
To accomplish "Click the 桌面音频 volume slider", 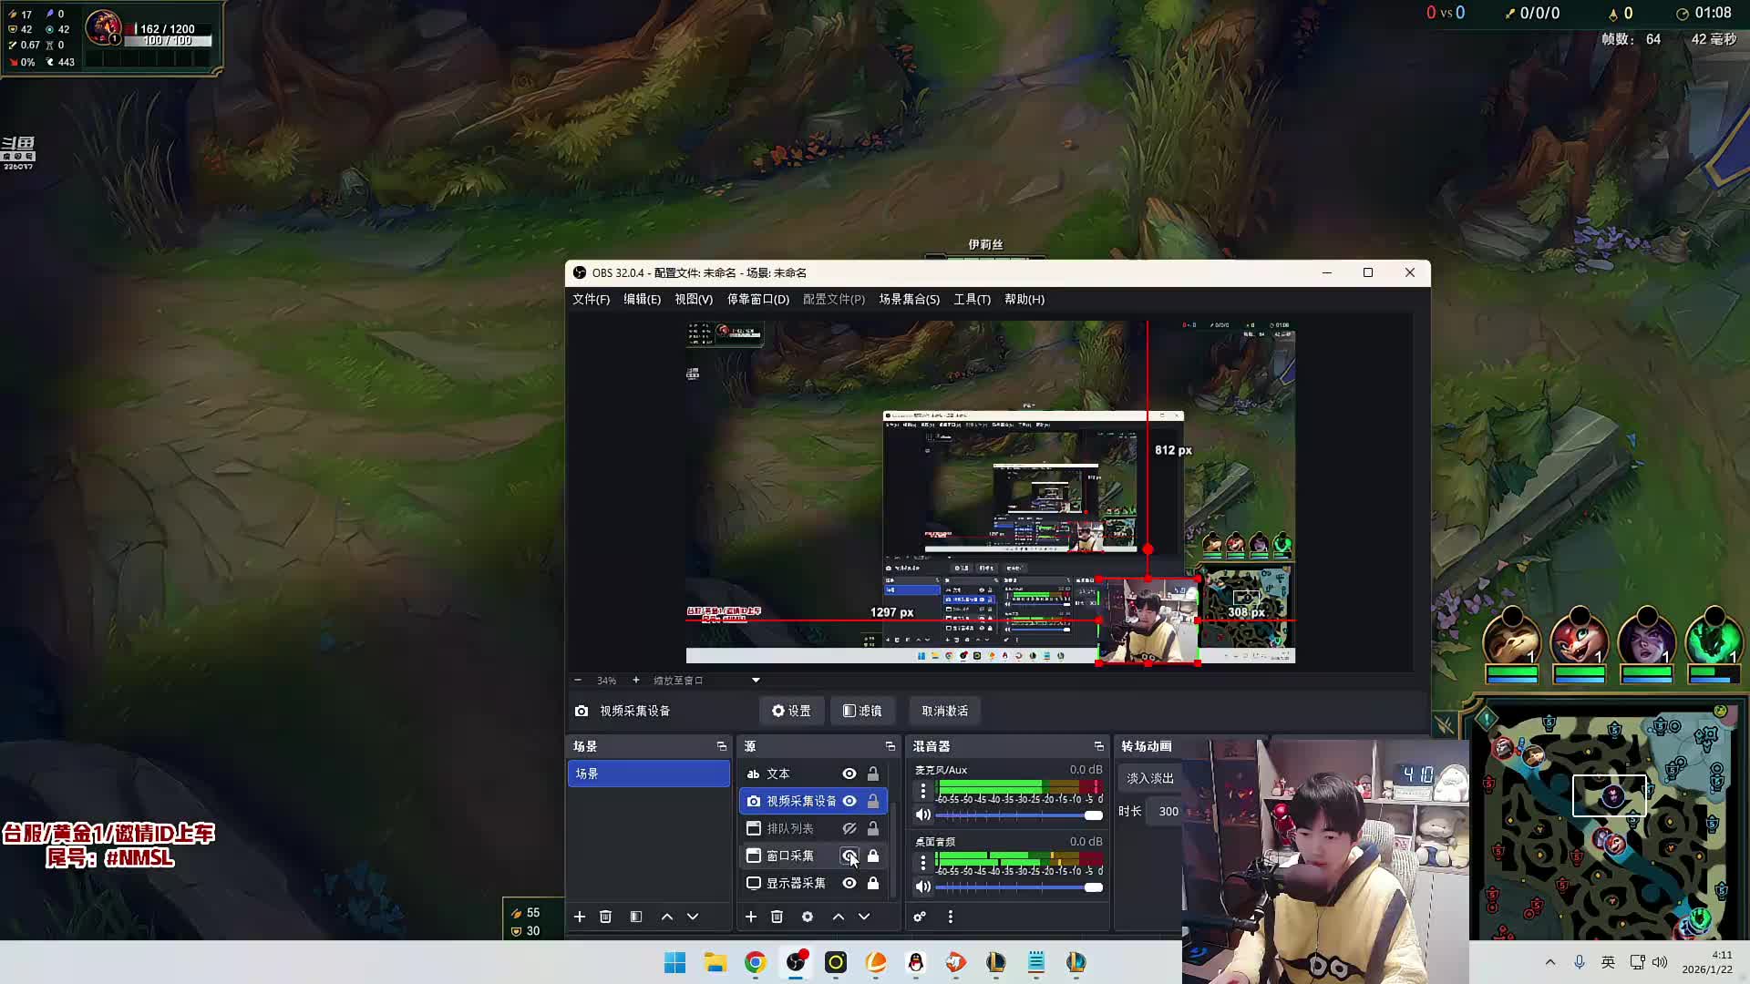I will coord(1018,887).
